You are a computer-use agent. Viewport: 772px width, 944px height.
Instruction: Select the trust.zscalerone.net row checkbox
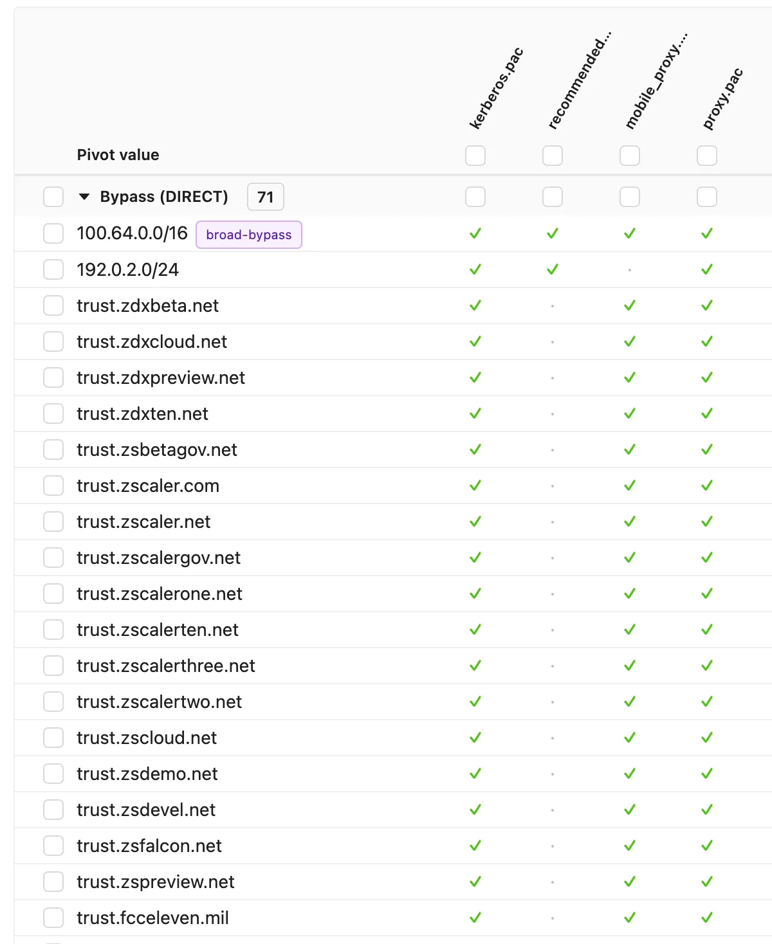coord(53,594)
